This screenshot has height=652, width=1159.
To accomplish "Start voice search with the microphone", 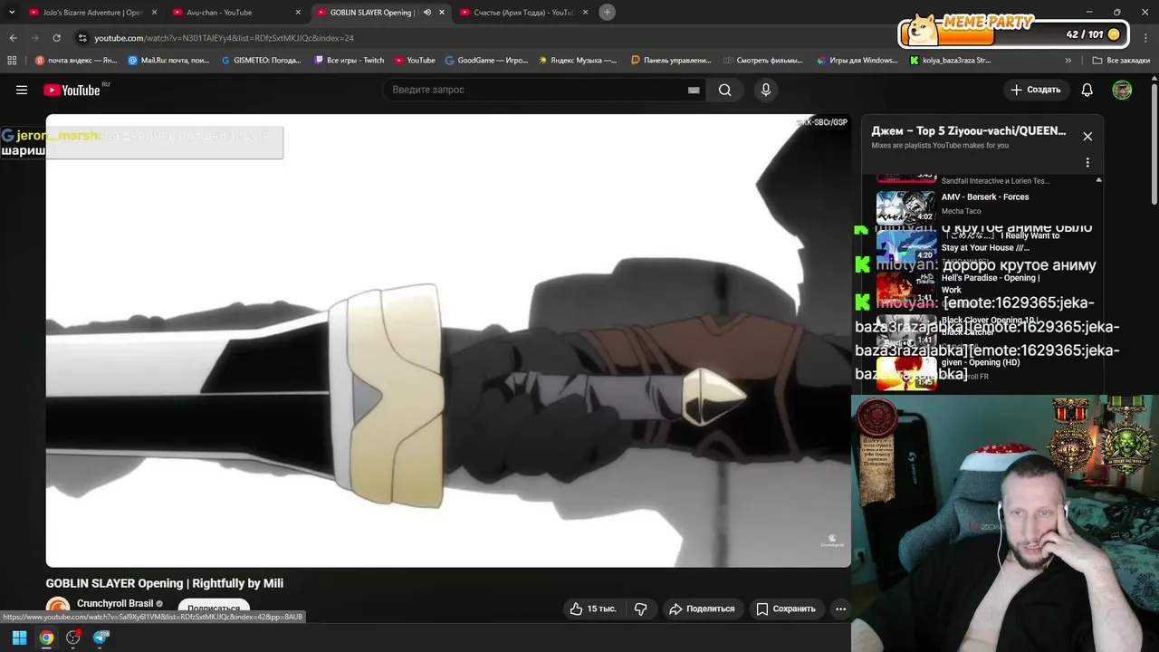I will tap(766, 90).
